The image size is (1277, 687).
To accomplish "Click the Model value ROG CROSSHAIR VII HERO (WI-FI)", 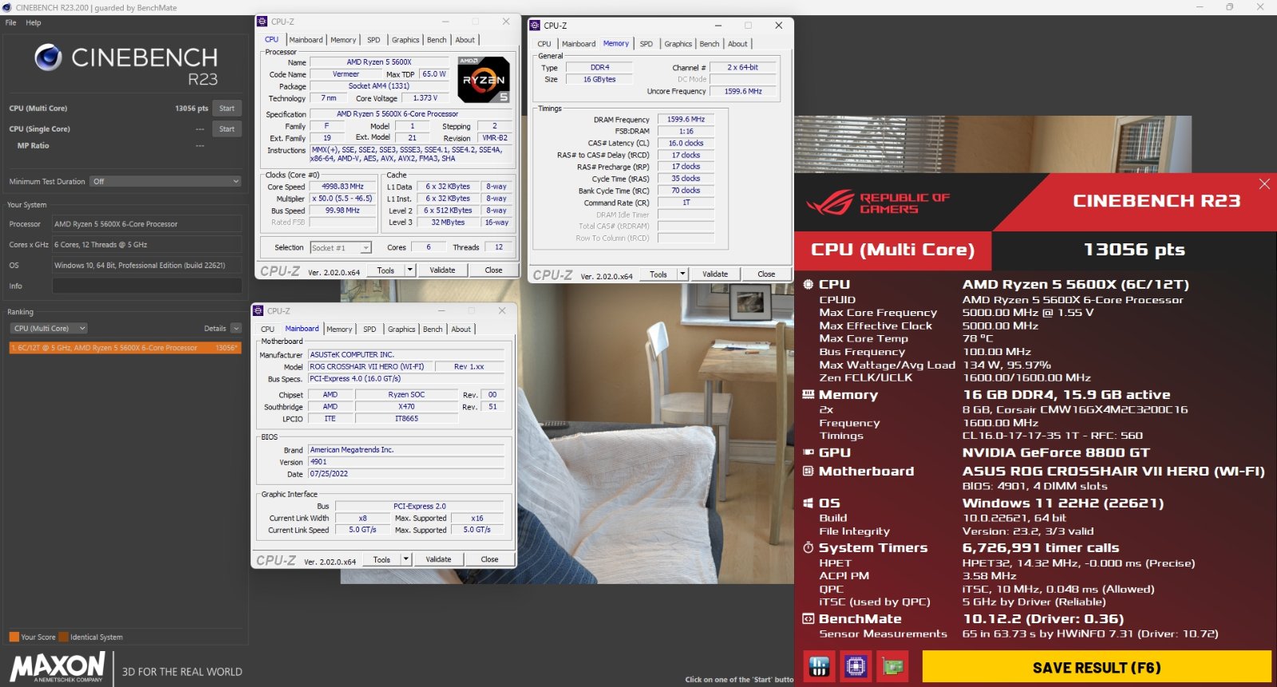I will (x=370, y=367).
